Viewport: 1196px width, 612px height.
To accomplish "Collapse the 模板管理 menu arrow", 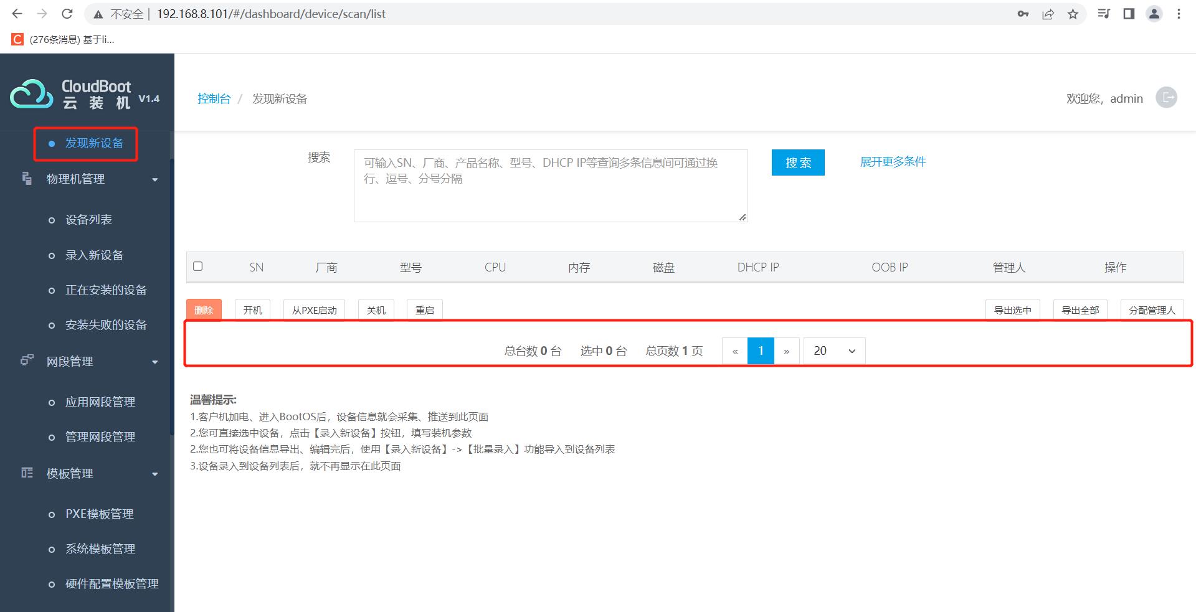I will click(x=155, y=474).
